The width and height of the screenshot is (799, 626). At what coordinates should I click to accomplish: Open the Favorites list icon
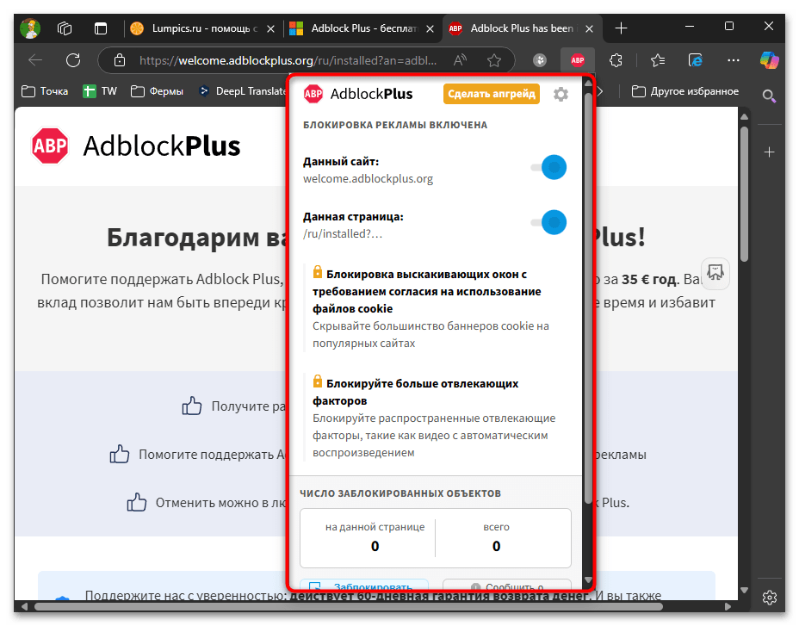(x=657, y=60)
